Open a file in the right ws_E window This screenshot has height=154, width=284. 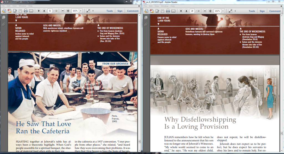[146, 11]
